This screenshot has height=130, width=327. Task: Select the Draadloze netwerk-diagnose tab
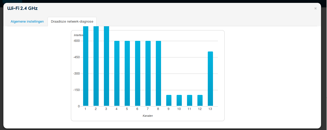coord(72,22)
